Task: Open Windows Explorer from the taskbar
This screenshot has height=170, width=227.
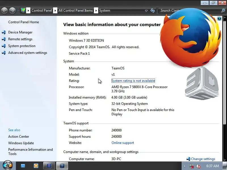Action: (23, 166)
